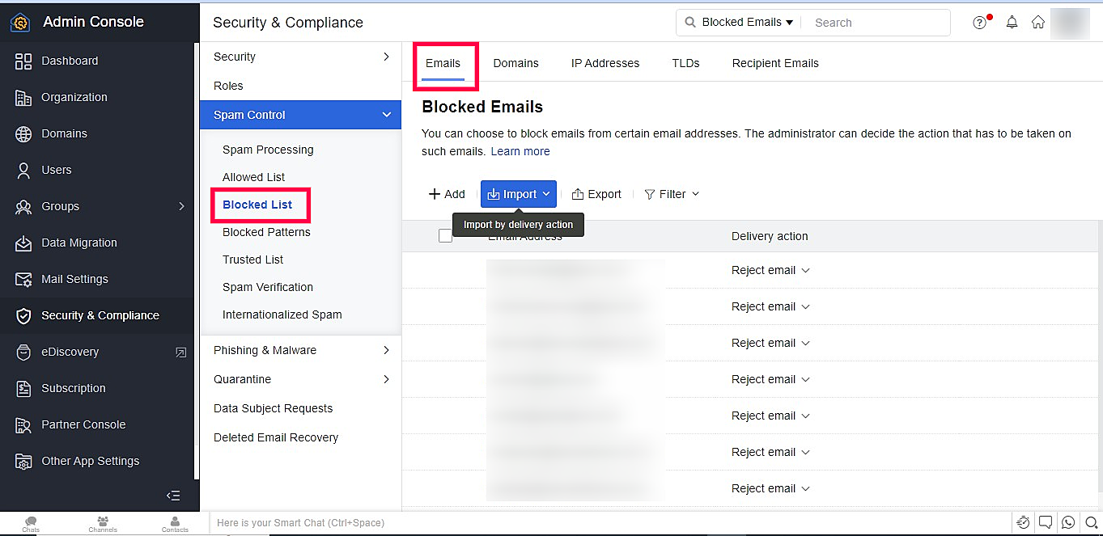Switch to the Domains tab
The image size is (1103, 536).
click(x=515, y=63)
